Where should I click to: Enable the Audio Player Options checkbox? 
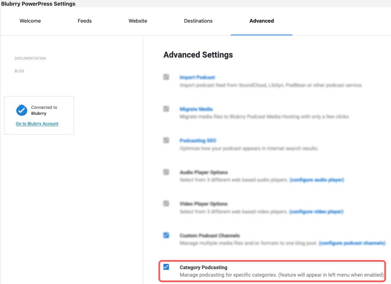click(x=166, y=172)
